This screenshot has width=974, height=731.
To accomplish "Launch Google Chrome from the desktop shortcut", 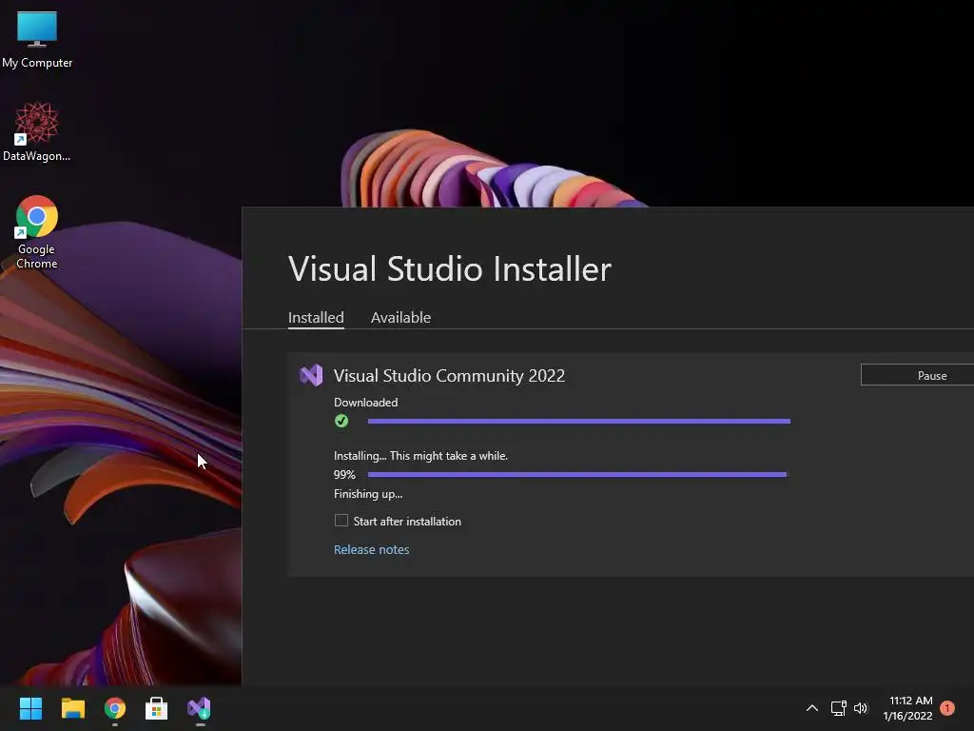I will point(37,232).
